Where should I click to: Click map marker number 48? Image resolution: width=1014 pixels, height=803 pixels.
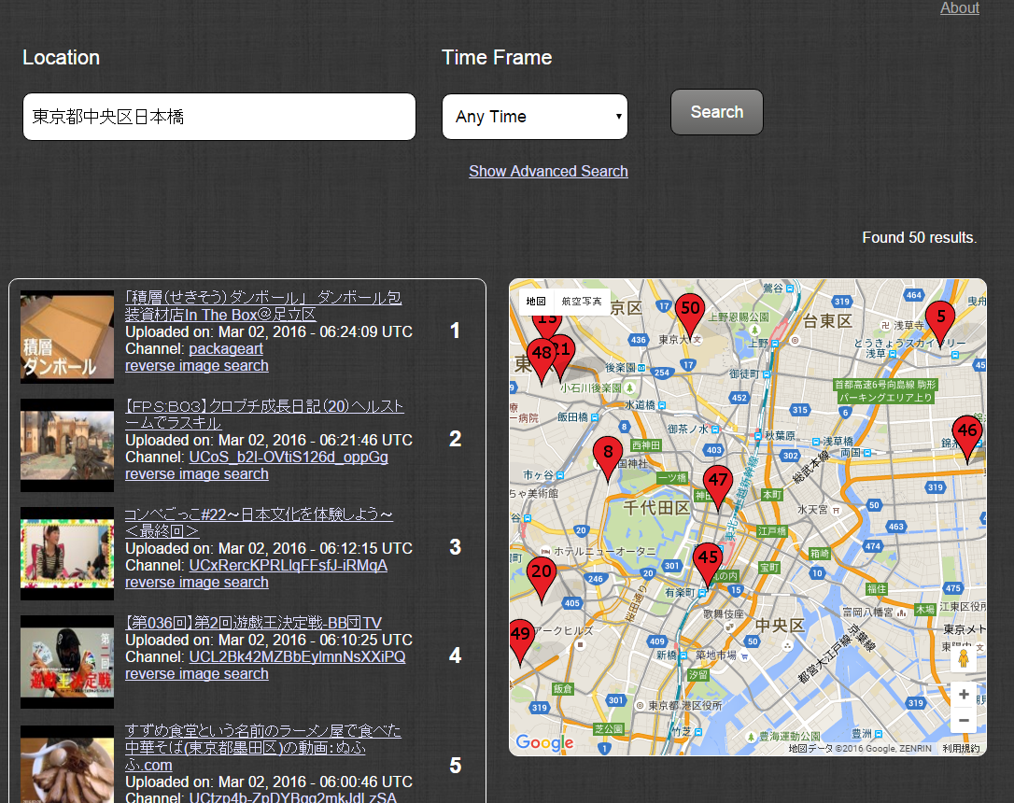click(x=542, y=359)
